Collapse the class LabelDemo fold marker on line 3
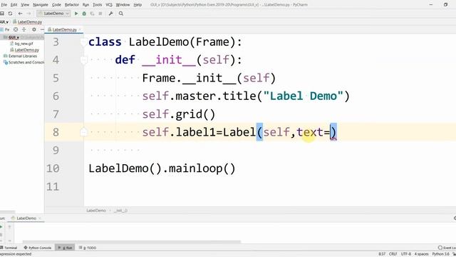Image resolution: width=456 pixels, height=257 pixels. [83, 42]
